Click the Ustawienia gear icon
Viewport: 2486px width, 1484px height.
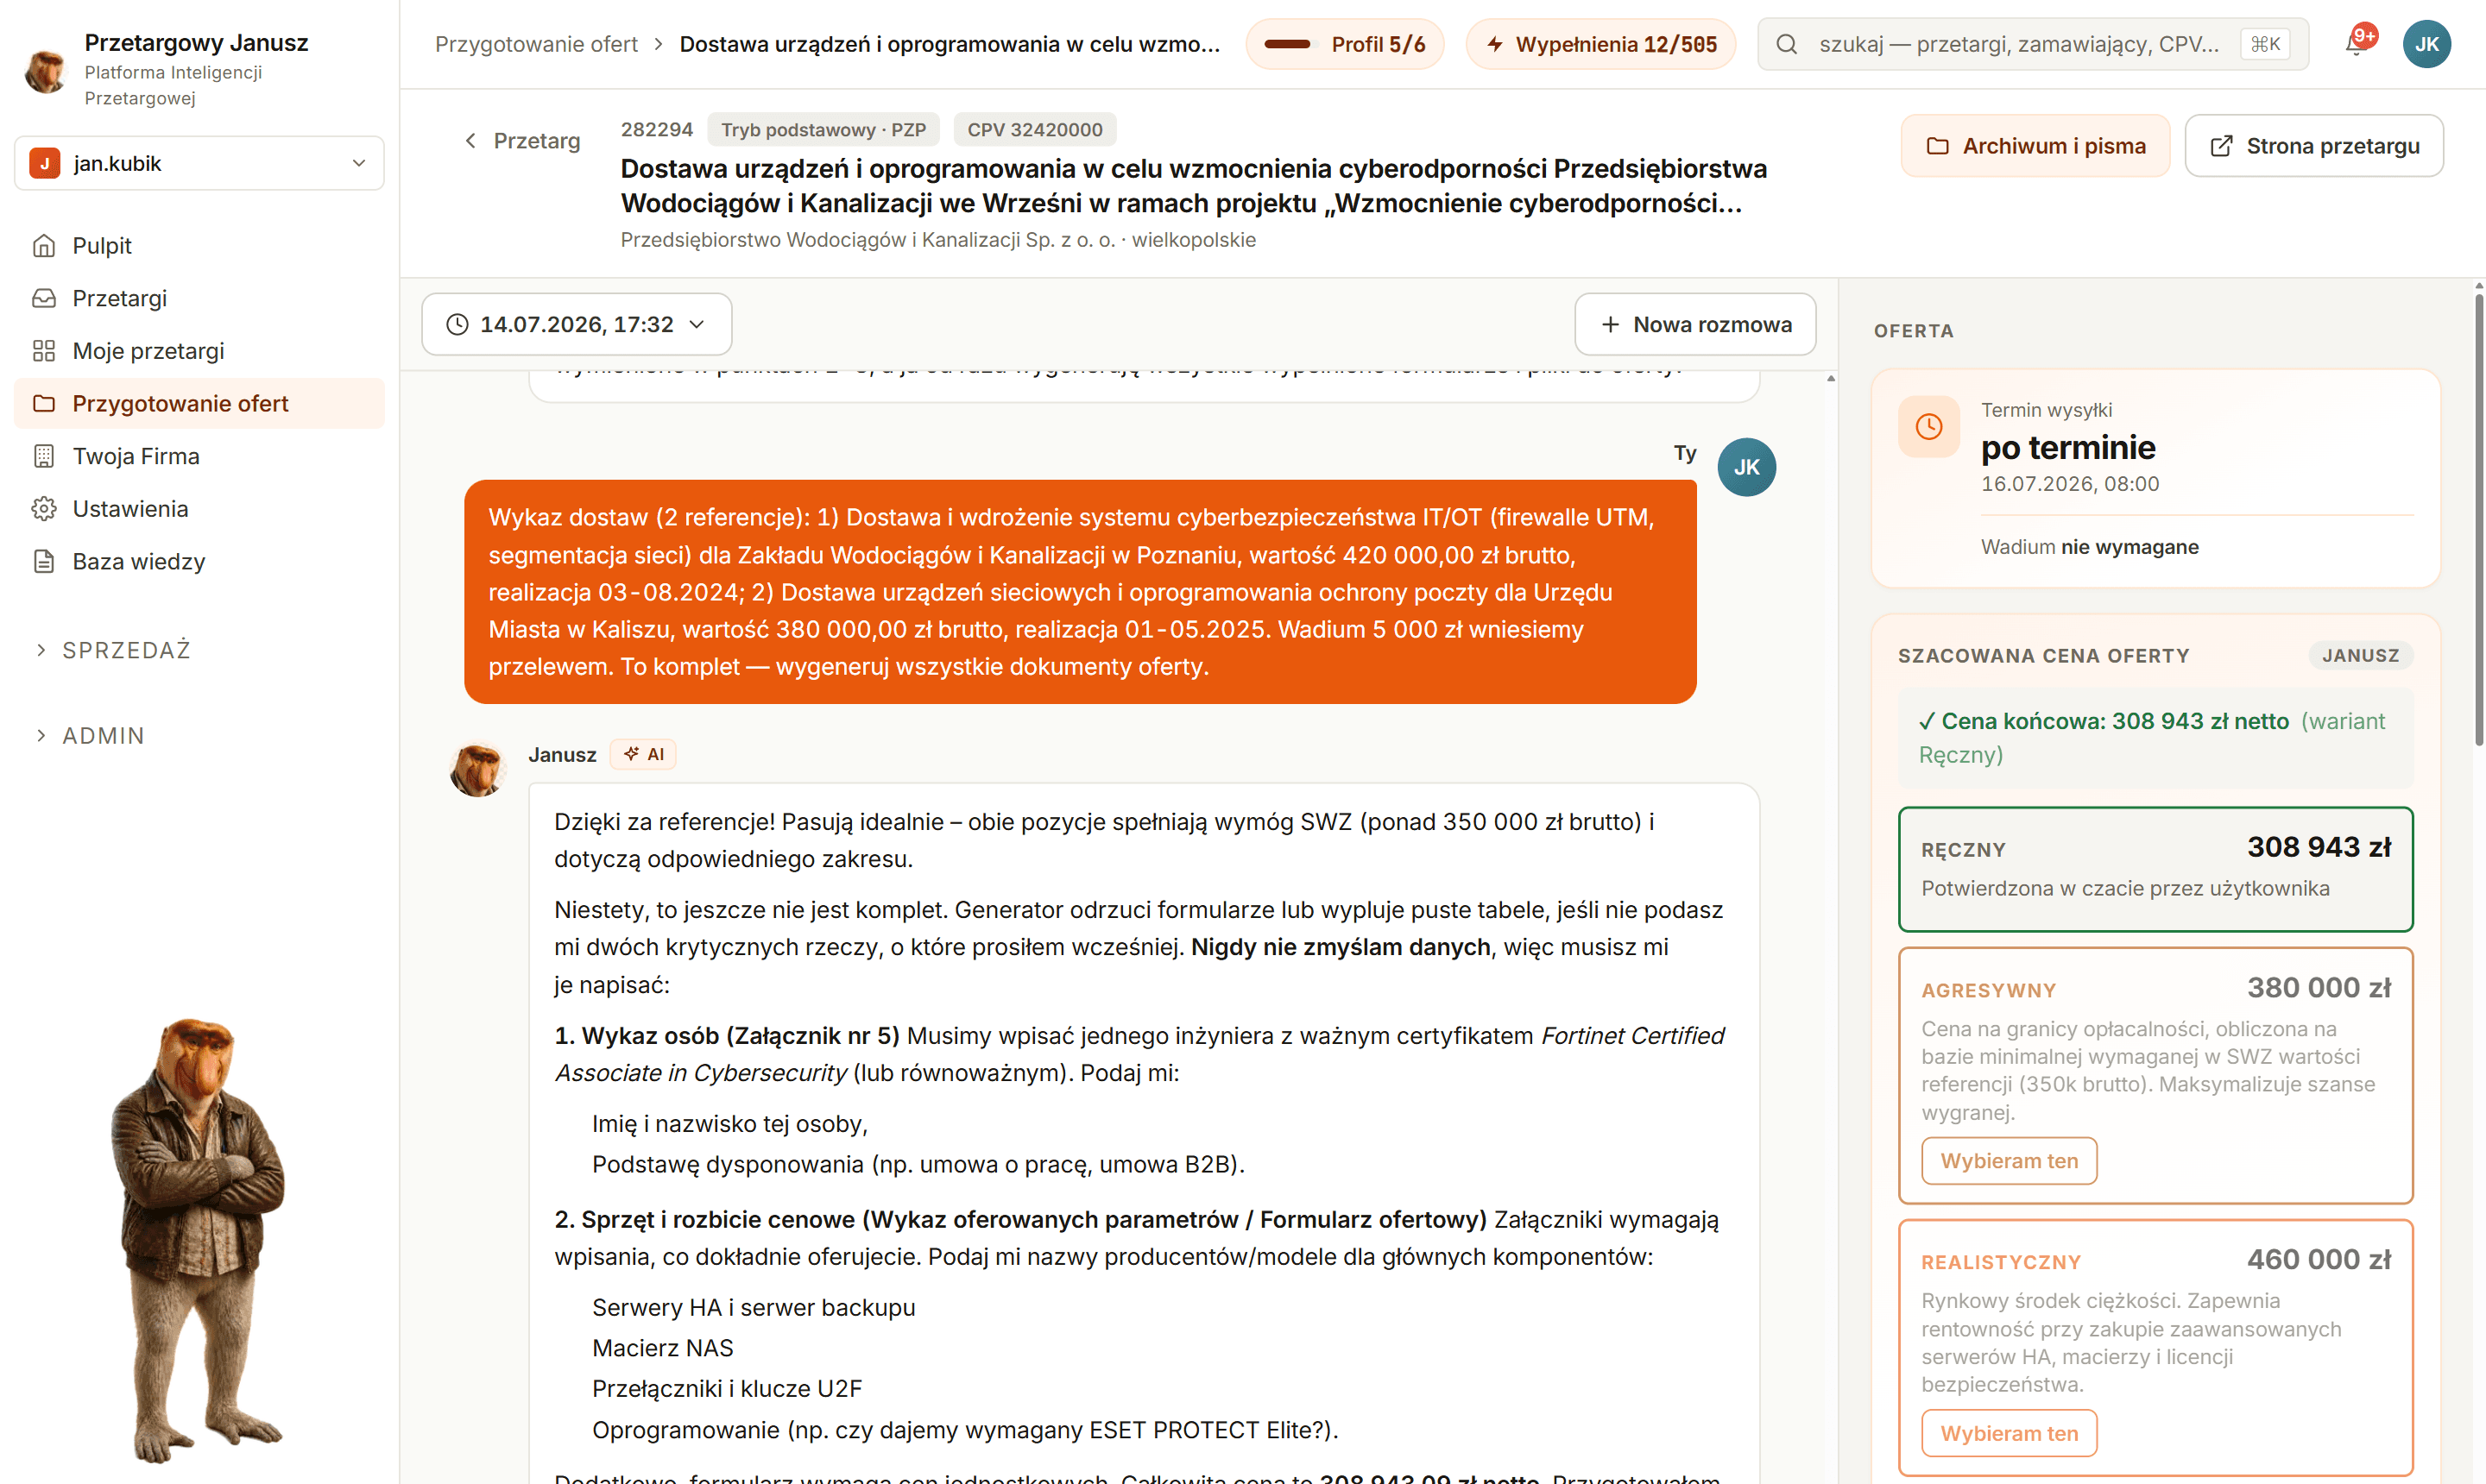point(44,509)
